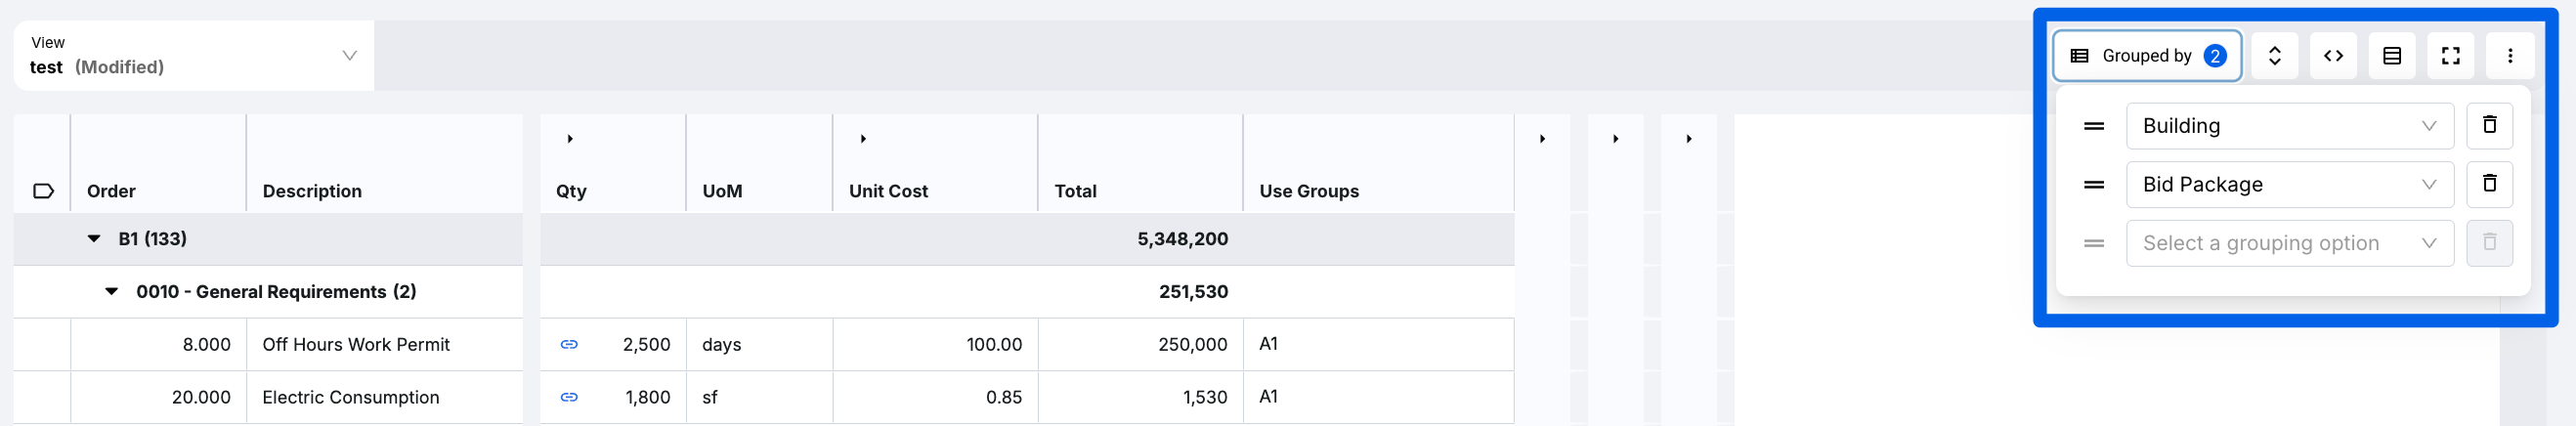Click the expand/collapse all groups icon
The image size is (2576, 426).
click(2274, 56)
